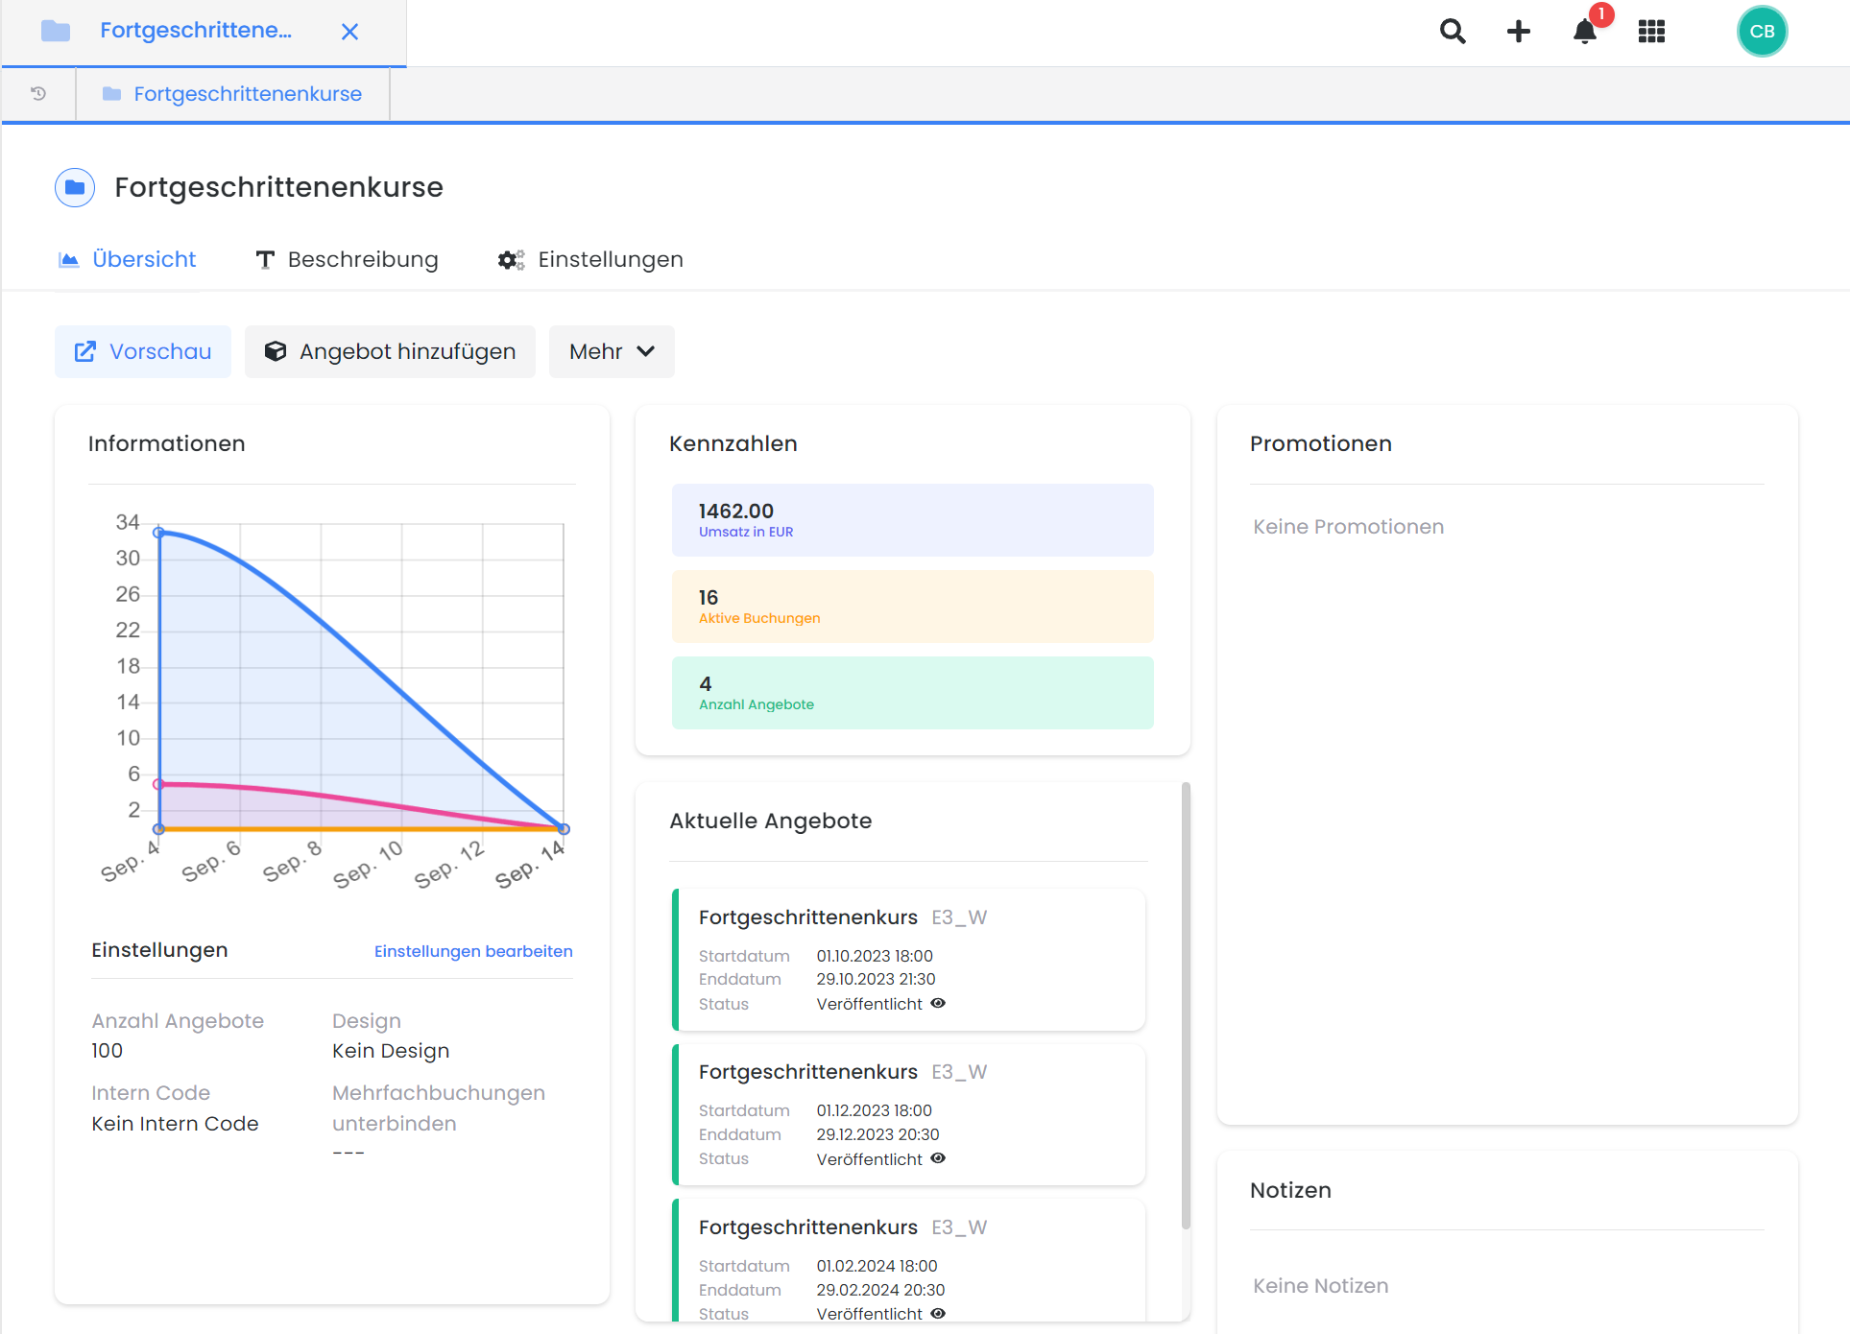This screenshot has width=1850, height=1334.
Task: Open the Einstellungen tab with gear icon
Action: (611, 259)
